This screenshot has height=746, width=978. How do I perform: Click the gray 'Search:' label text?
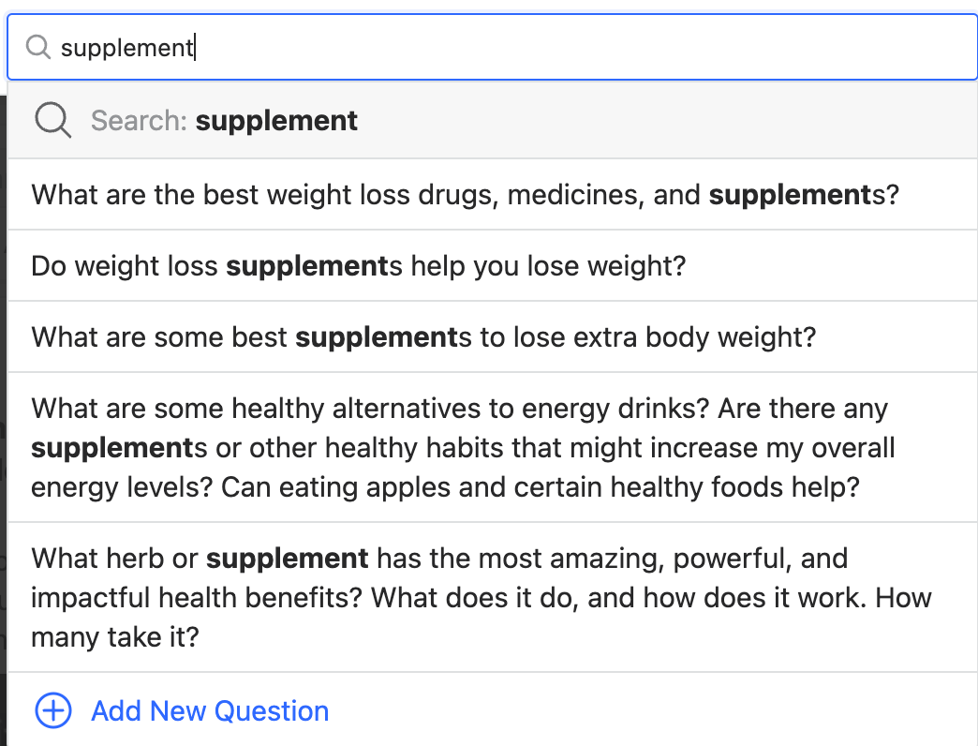tap(139, 120)
